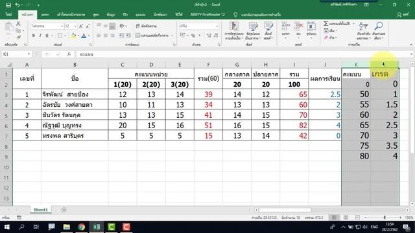Toggle align text left

tap(99, 35)
